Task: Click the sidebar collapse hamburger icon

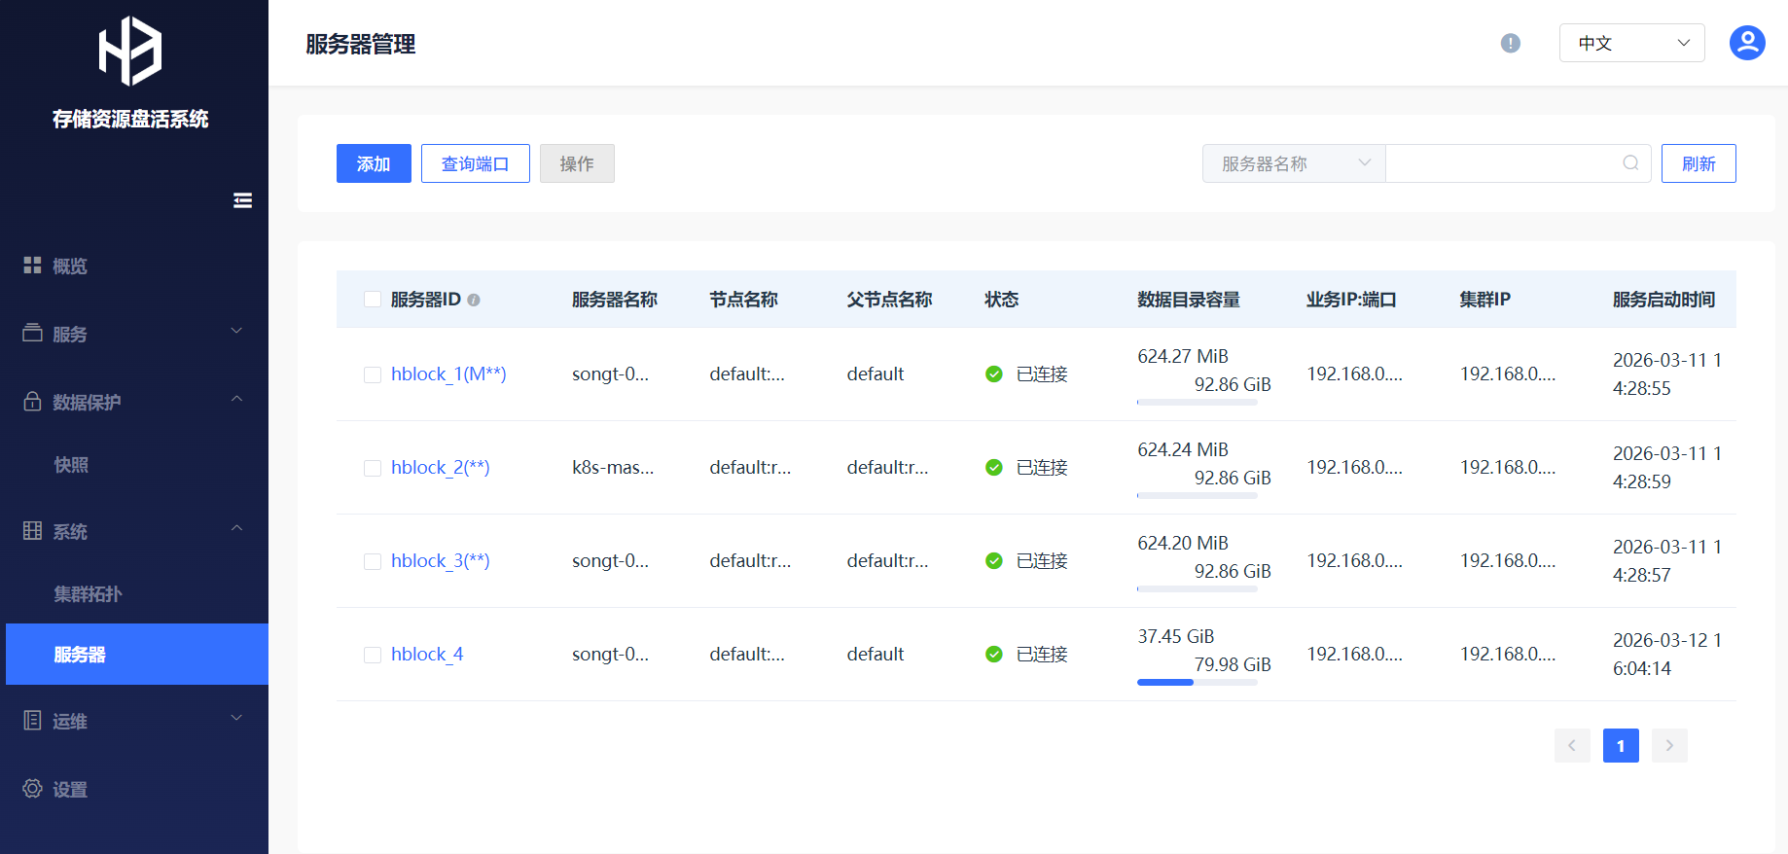Action: 242,200
